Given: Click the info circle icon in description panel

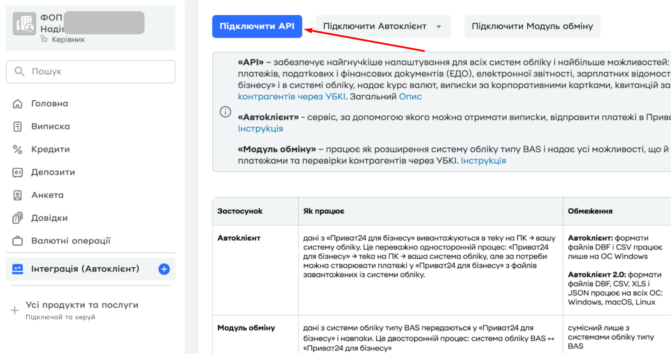Looking at the screenshot, I should pos(225,112).
